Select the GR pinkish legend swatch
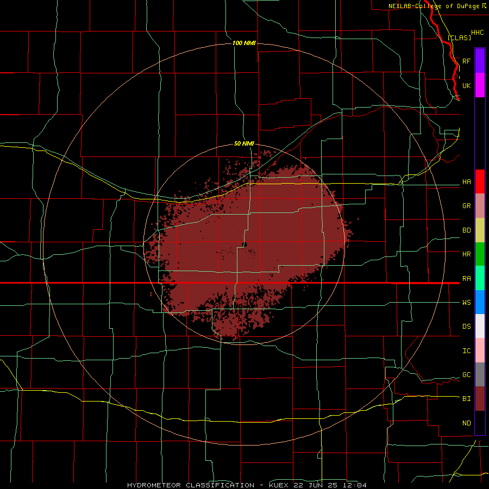This screenshot has width=489, height=489. [x=480, y=206]
